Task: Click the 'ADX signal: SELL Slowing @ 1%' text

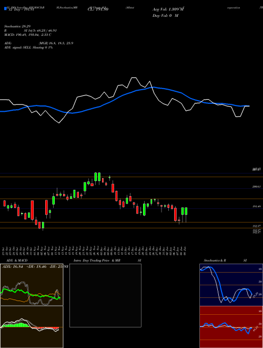Action: click(28, 47)
